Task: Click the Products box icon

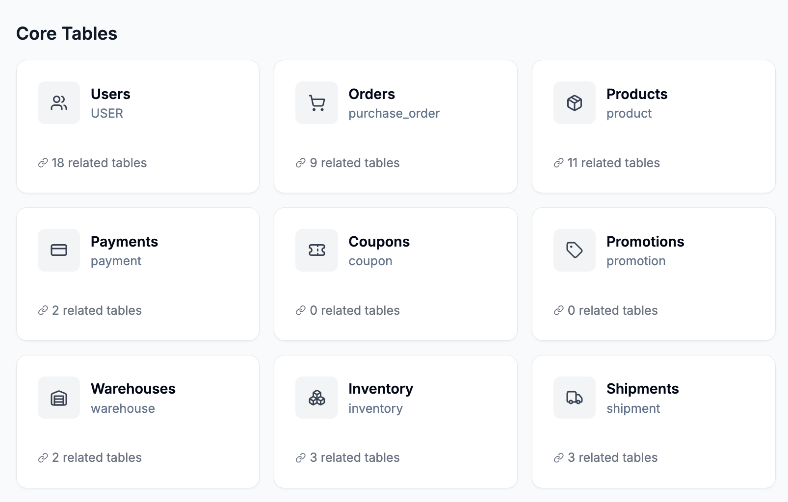Action: click(574, 102)
